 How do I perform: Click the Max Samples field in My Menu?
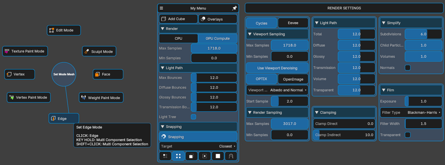214,49
